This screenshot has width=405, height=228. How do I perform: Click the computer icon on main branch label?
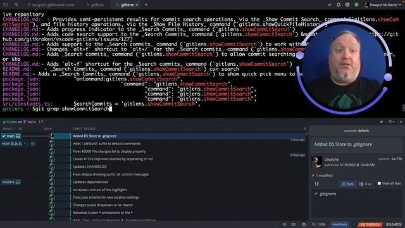click(18, 136)
